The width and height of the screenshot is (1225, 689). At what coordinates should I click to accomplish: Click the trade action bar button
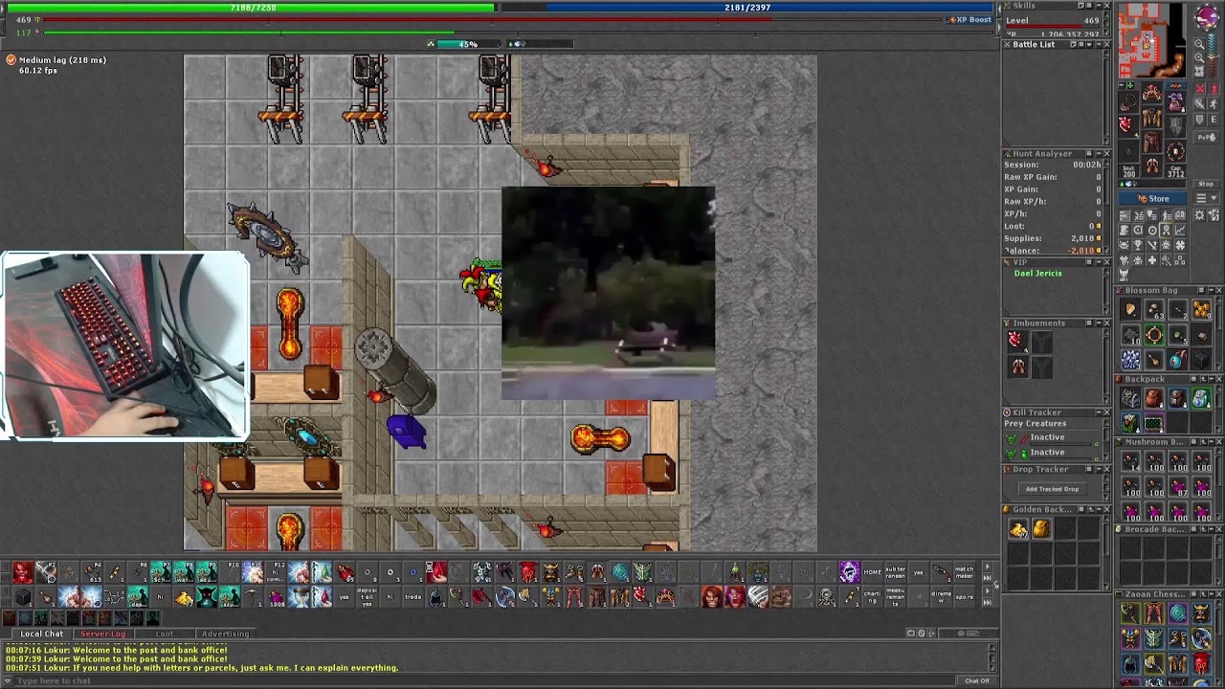pyautogui.click(x=414, y=597)
